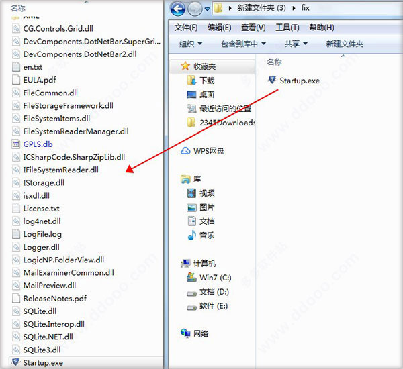Open the 2345Downloads folder icon

[191, 123]
